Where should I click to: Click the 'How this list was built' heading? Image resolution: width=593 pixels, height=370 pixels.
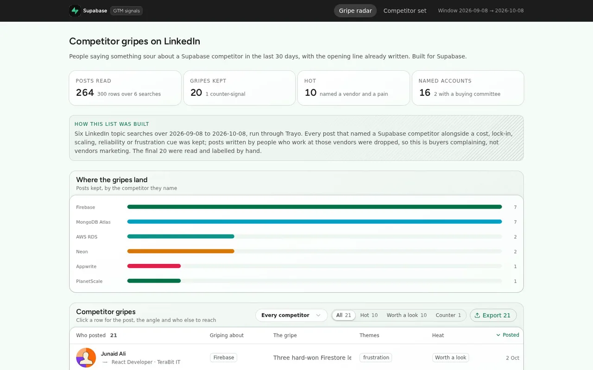tap(112, 124)
